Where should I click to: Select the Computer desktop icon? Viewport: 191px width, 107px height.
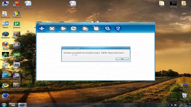pos(5,4)
